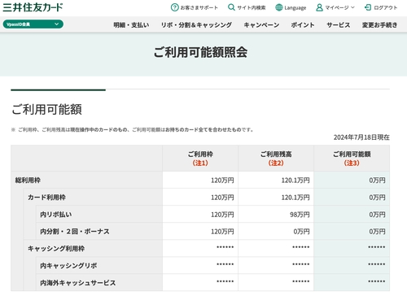Click the (注1) note link

(200, 163)
